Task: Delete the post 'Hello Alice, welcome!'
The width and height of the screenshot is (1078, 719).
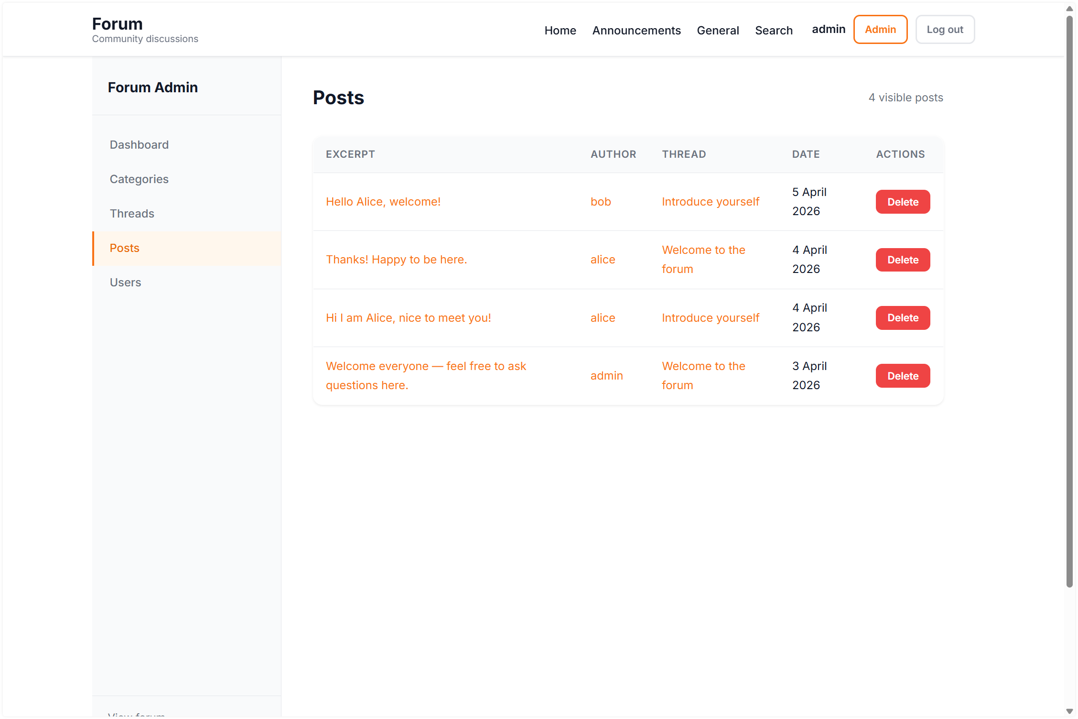Action: pos(902,201)
